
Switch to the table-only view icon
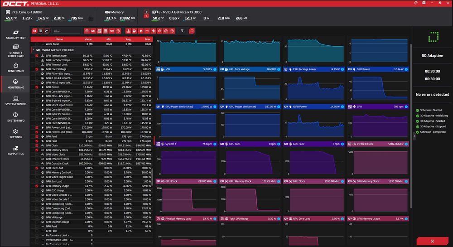click(x=40, y=31)
